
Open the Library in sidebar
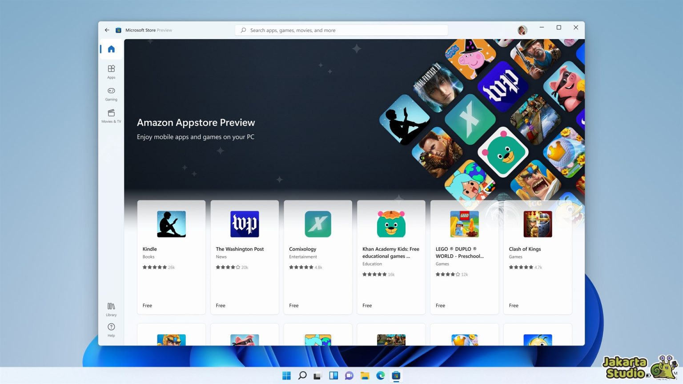pos(111,309)
